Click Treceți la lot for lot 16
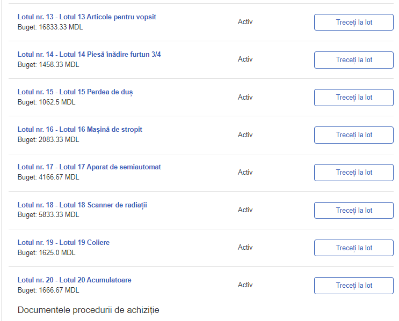399x321 pixels. pyautogui.click(x=354, y=135)
